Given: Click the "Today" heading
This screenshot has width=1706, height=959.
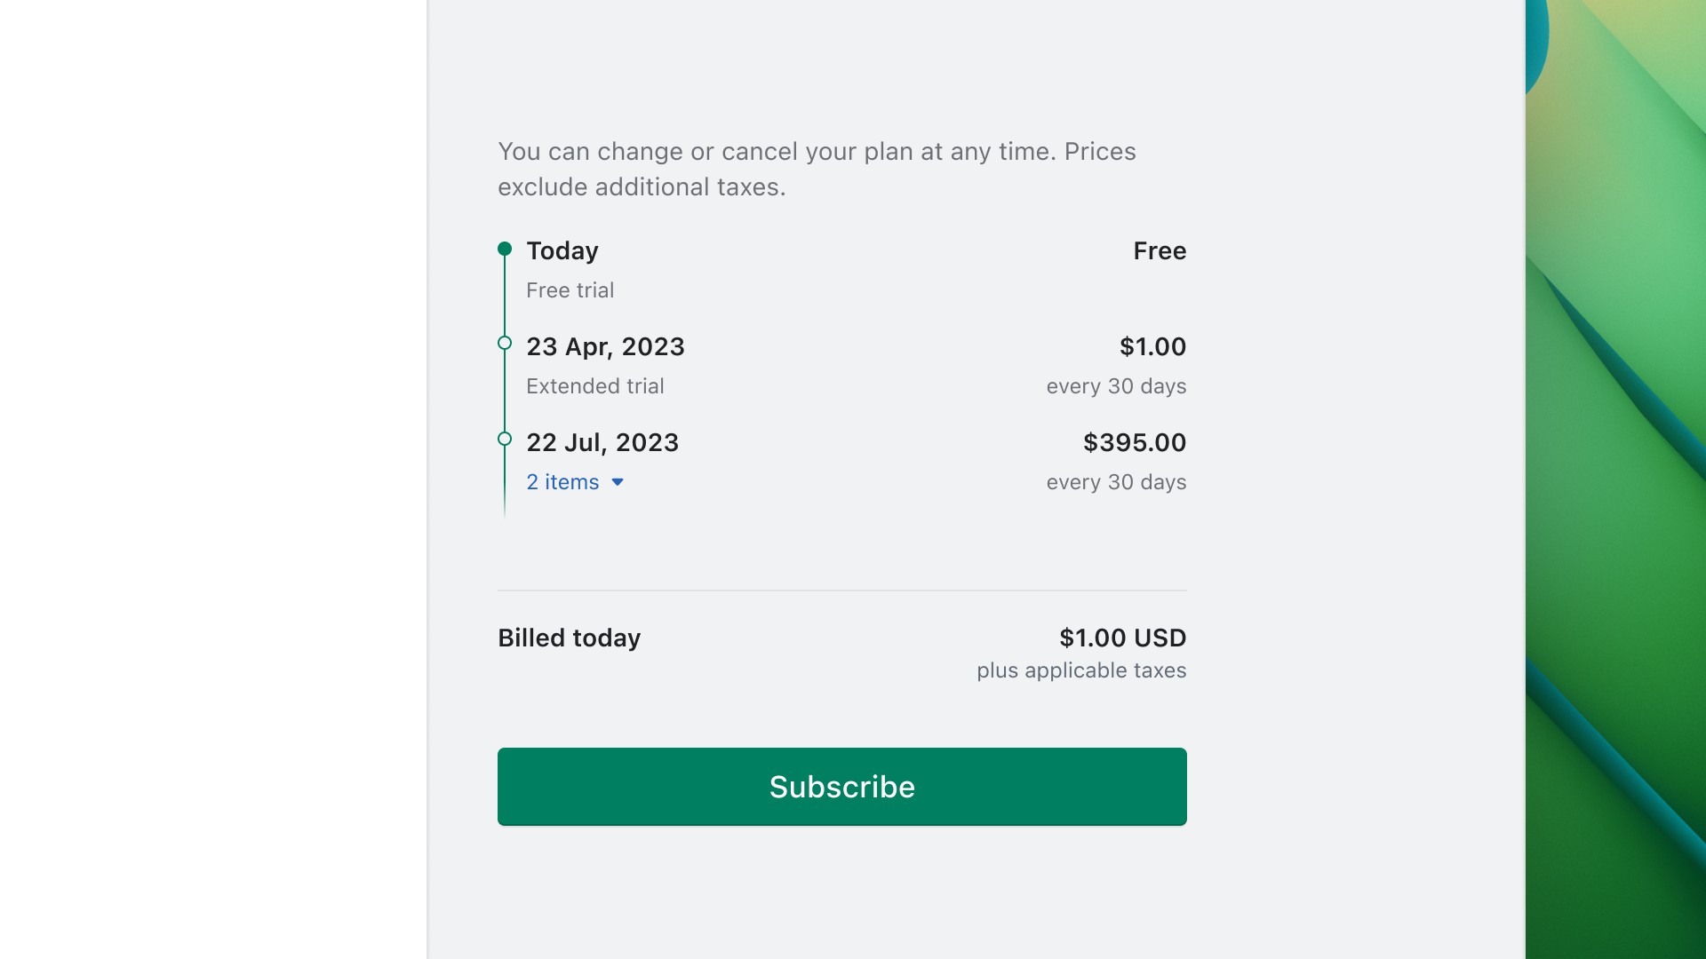Looking at the screenshot, I should pos(562,251).
